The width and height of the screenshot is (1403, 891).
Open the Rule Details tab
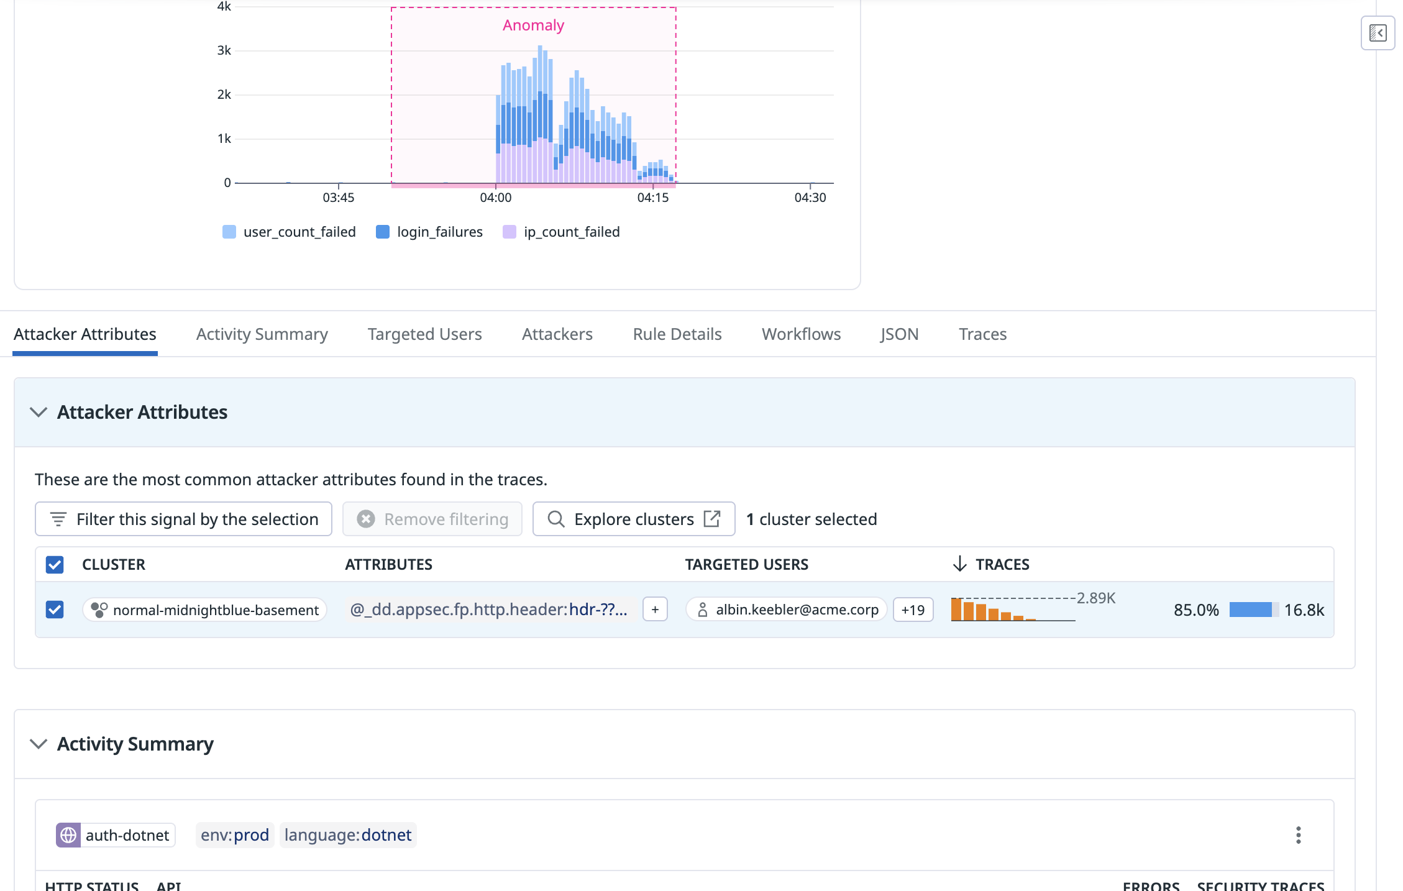677,334
